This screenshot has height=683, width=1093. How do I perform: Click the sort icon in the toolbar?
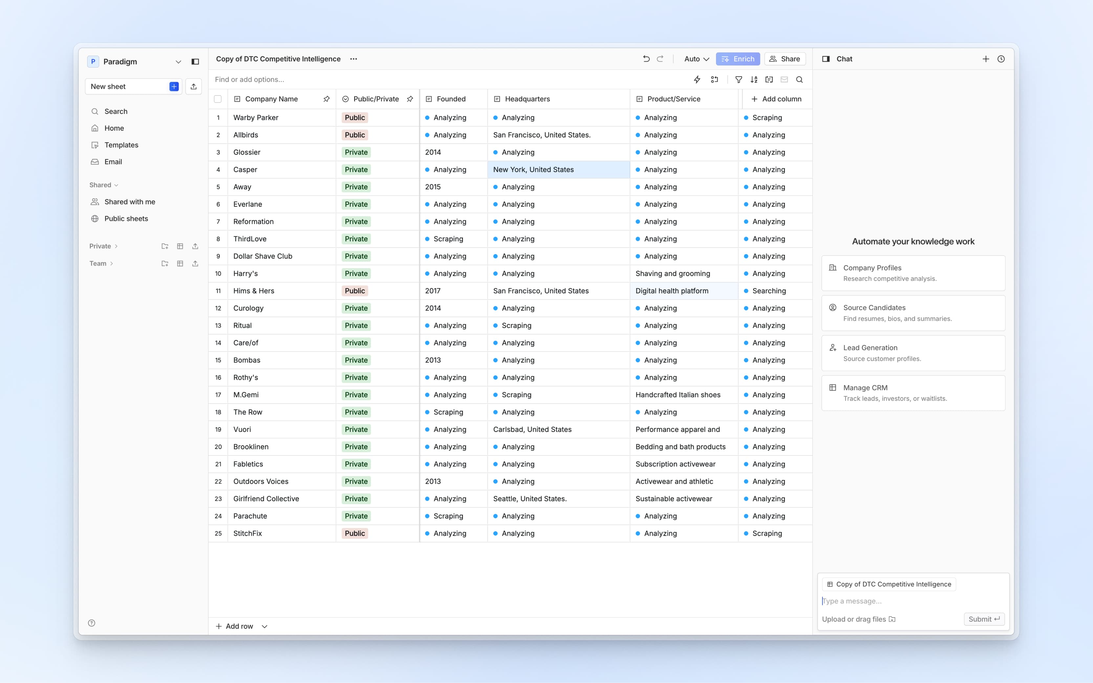click(754, 79)
